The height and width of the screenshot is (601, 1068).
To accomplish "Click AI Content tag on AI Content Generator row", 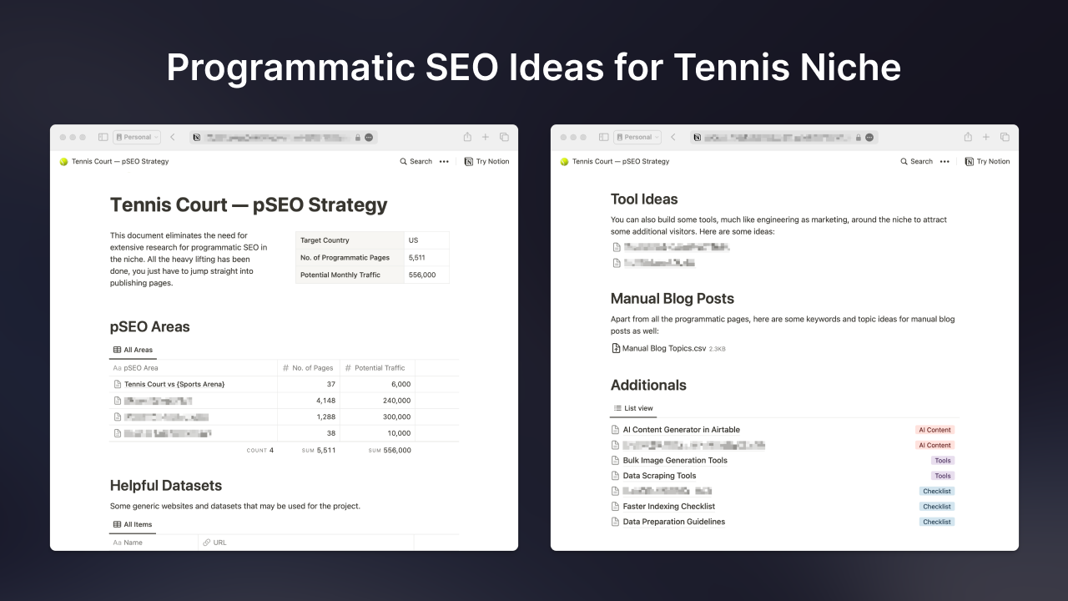I will (934, 430).
